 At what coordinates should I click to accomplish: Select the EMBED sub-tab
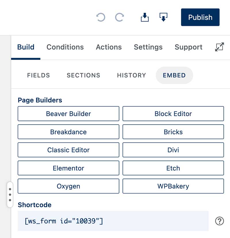pyautogui.click(x=174, y=75)
